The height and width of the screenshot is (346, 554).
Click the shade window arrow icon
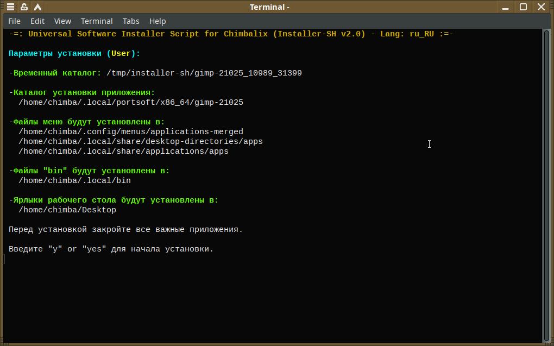(x=38, y=7)
